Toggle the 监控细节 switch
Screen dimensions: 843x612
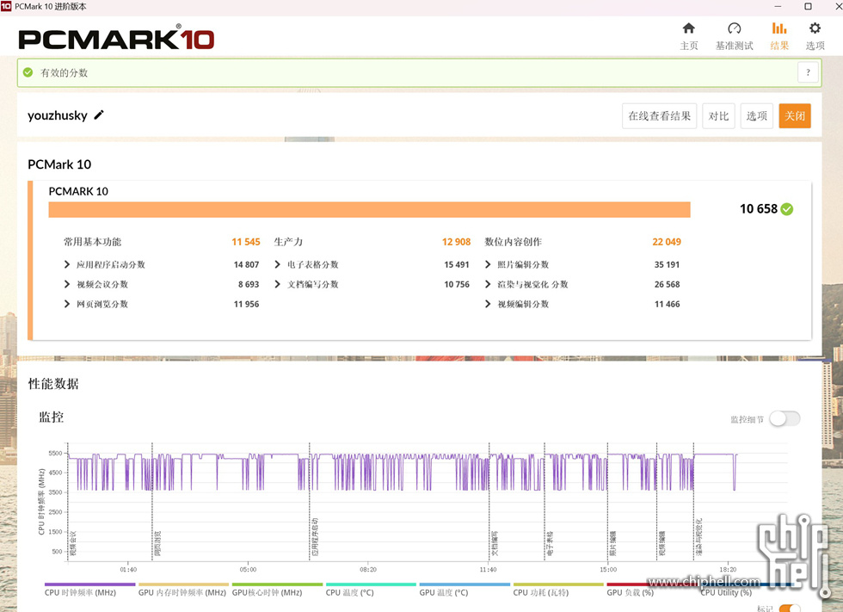[785, 419]
